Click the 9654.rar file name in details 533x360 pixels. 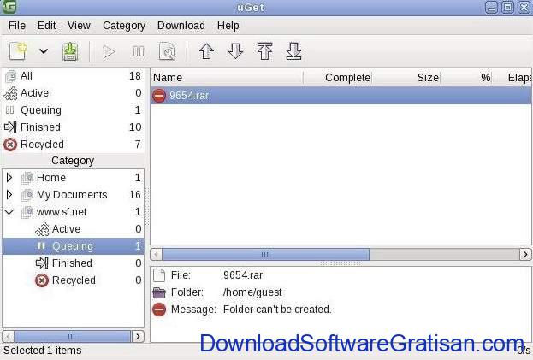(x=243, y=275)
